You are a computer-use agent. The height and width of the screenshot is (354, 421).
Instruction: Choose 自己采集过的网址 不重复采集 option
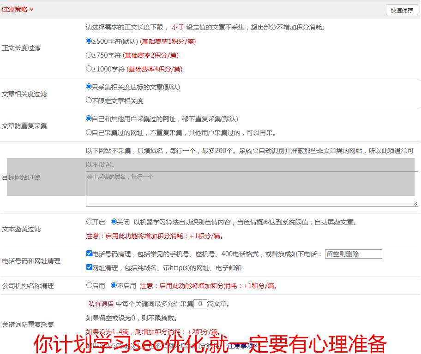click(89, 132)
